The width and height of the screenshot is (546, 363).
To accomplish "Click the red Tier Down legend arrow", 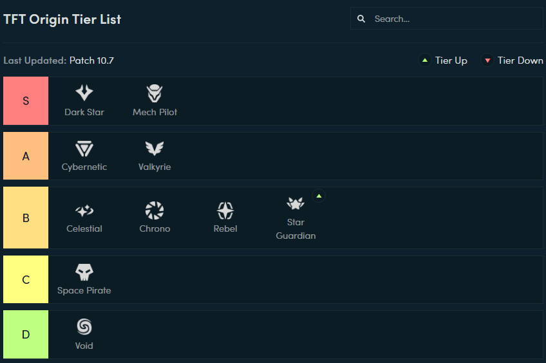I will point(487,60).
